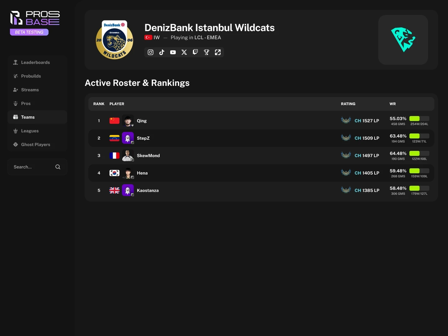
Task: Open the Leagues section
Action: (37, 131)
